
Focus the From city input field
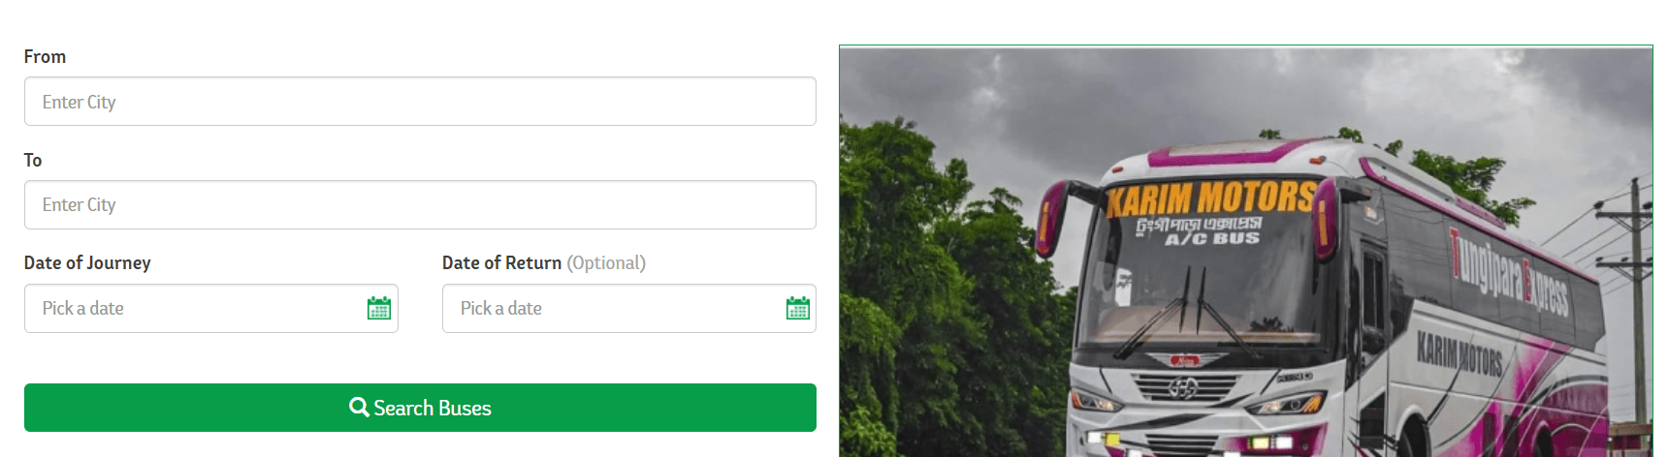(x=420, y=102)
